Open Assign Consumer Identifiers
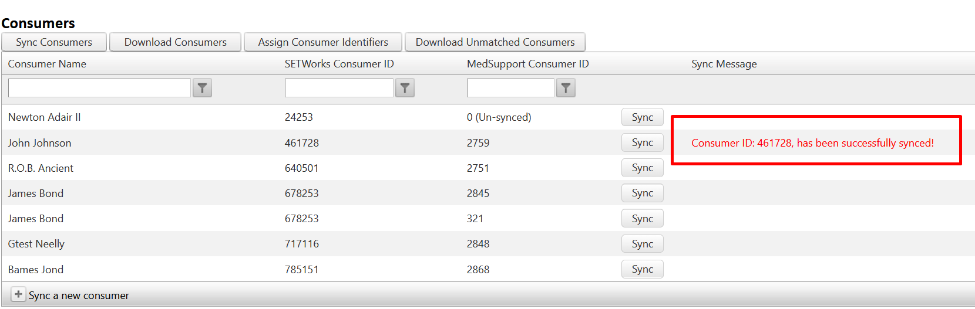 click(x=323, y=42)
